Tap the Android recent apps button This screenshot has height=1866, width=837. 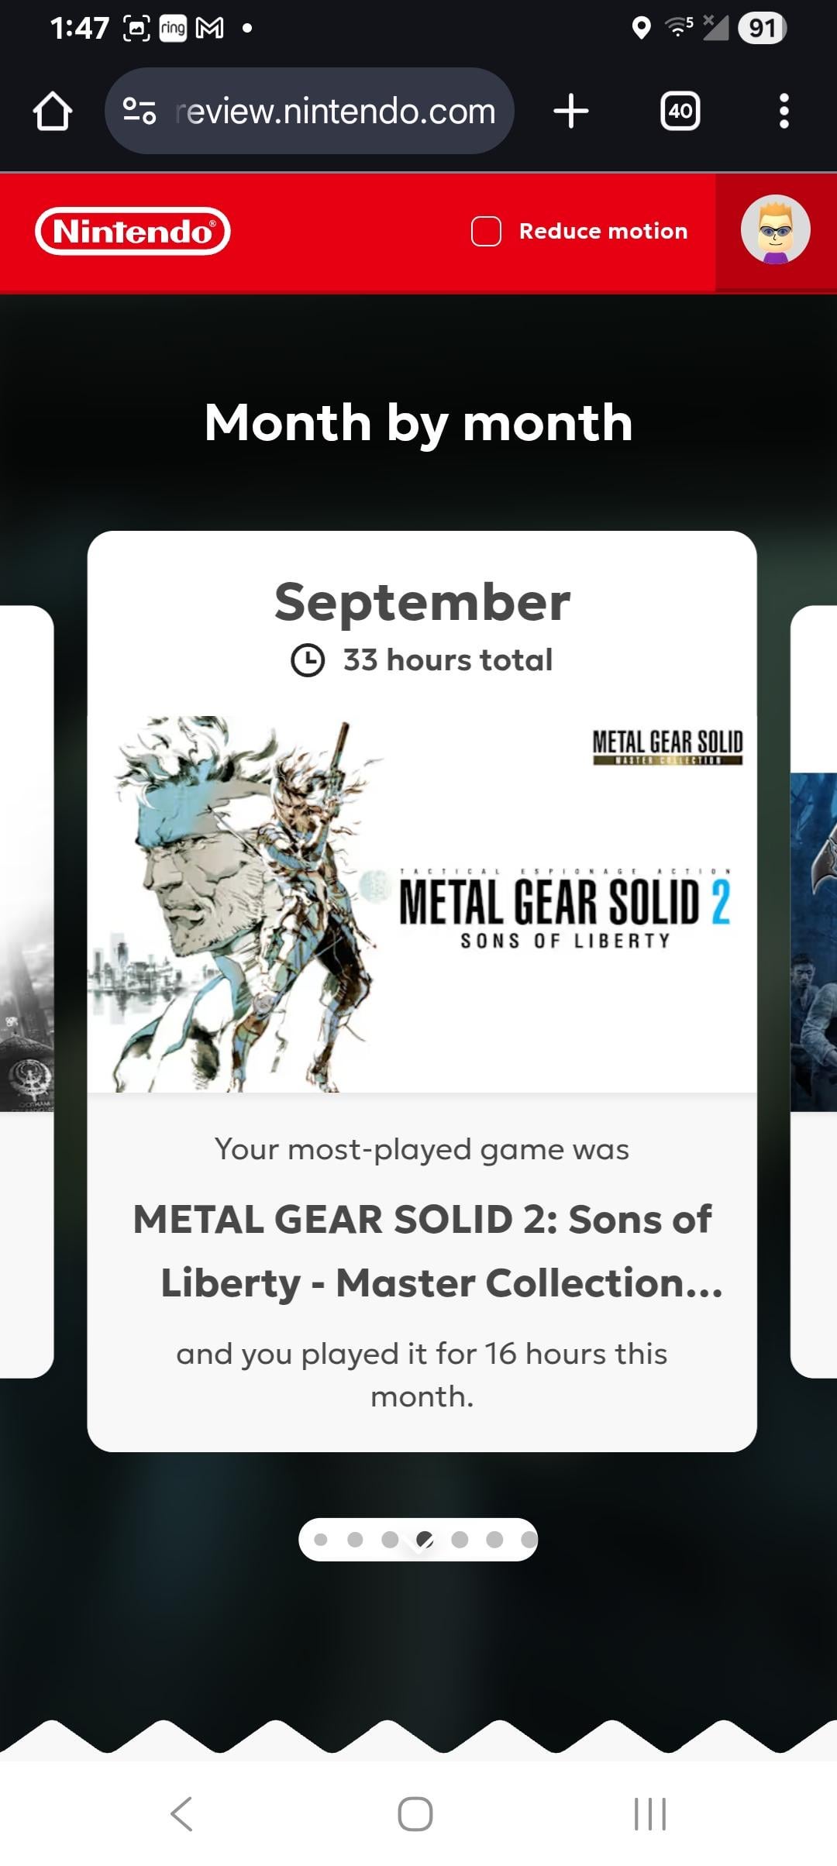[x=649, y=1813]
